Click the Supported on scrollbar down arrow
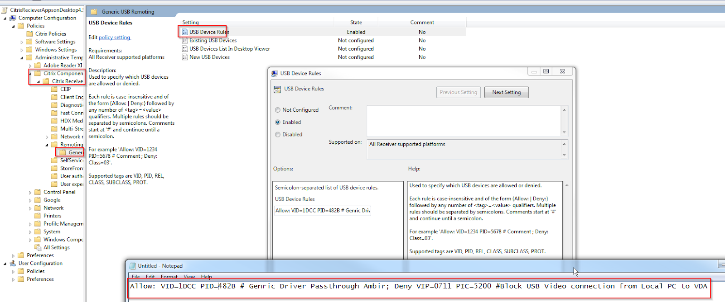Viewport: 725px width, 302px height. click(564, 155)
